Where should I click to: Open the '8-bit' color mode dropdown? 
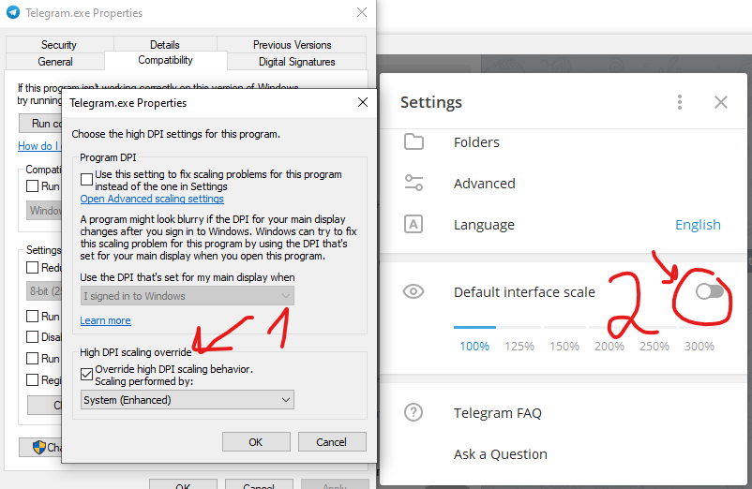[44, 291]
